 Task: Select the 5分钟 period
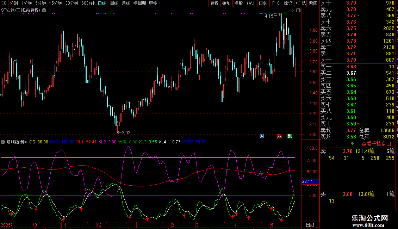click(41, 3)
